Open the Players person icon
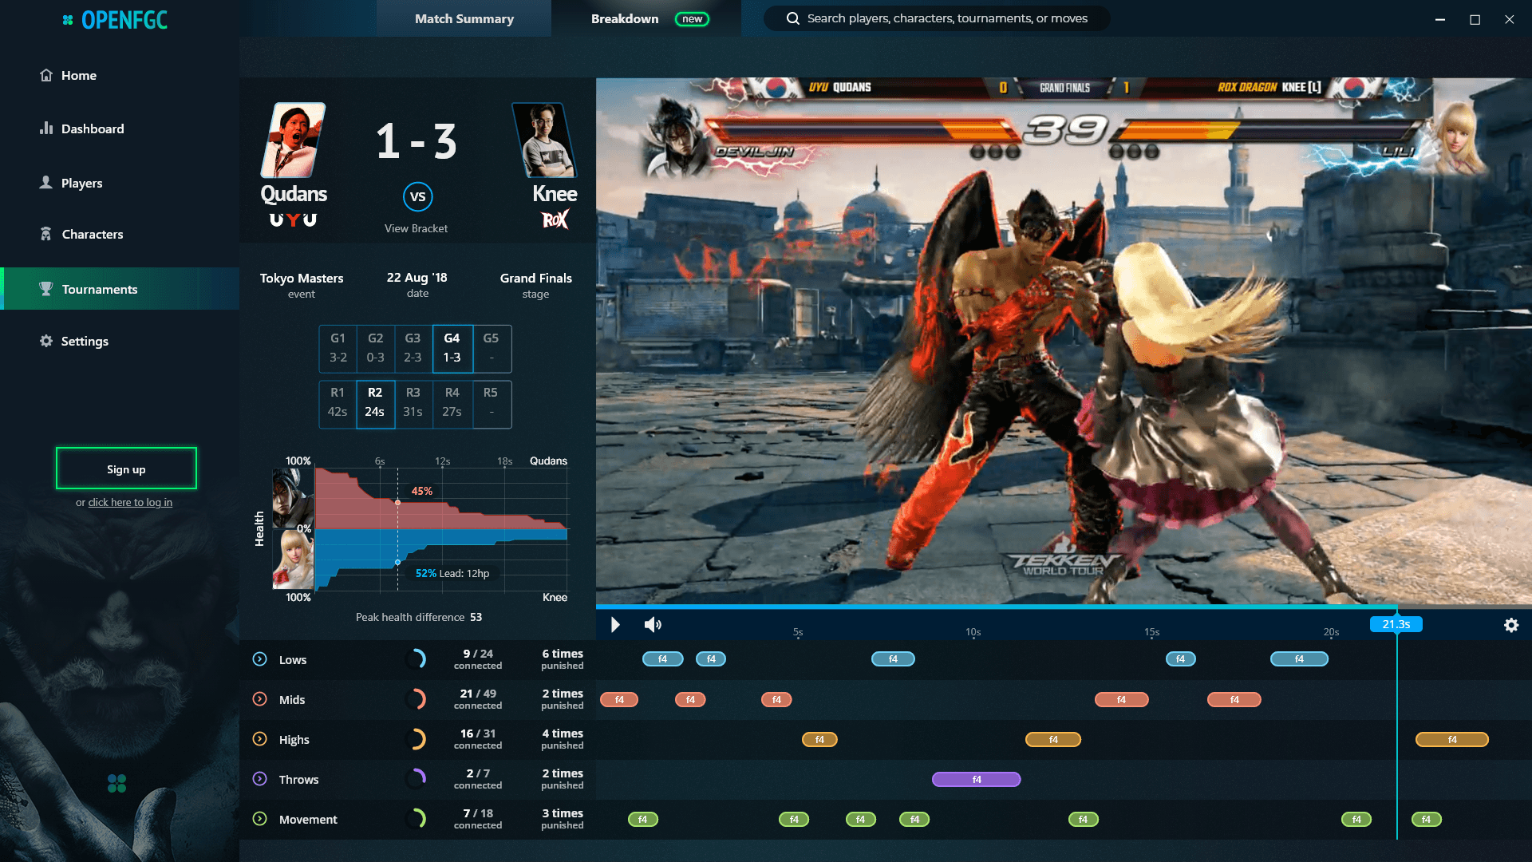The width and height of the screenshot is (1532, 862). pyautogui.click(x=46, y=183)
